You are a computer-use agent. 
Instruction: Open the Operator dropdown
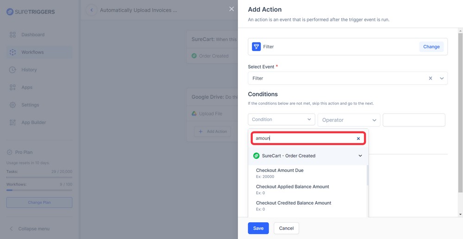point(349,120)
